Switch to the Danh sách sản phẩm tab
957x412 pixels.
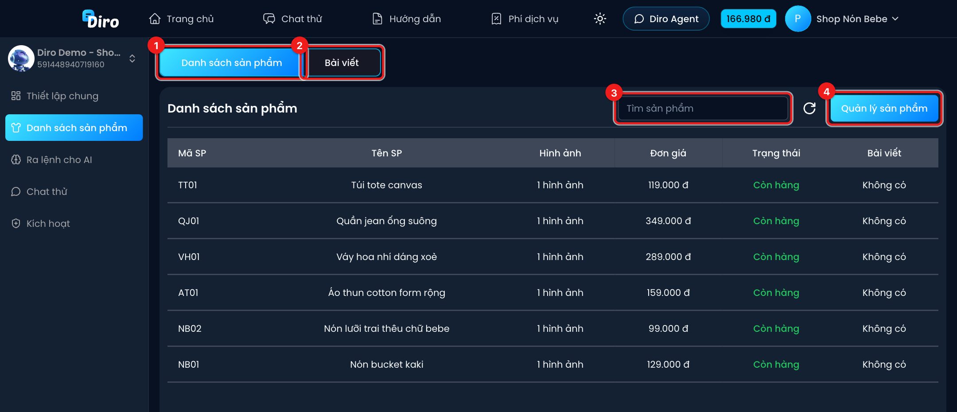(x=231, y=62)
